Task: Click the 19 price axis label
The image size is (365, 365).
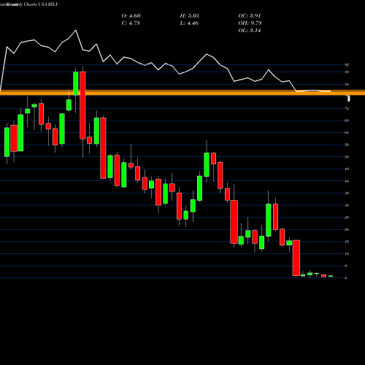Action: point(347,242)
